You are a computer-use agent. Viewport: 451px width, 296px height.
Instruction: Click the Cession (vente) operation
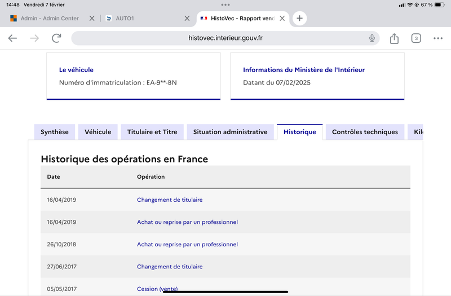coord(157,289)
